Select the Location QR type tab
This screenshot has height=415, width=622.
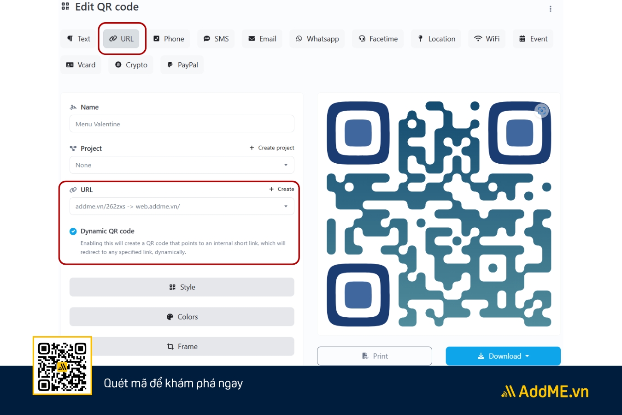click(x=436, y=39)
